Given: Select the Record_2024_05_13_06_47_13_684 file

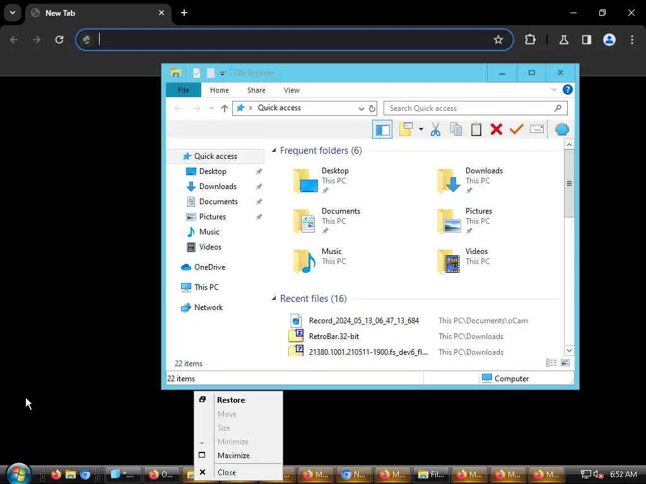Looking at the screenshot, I should [364, 321].
